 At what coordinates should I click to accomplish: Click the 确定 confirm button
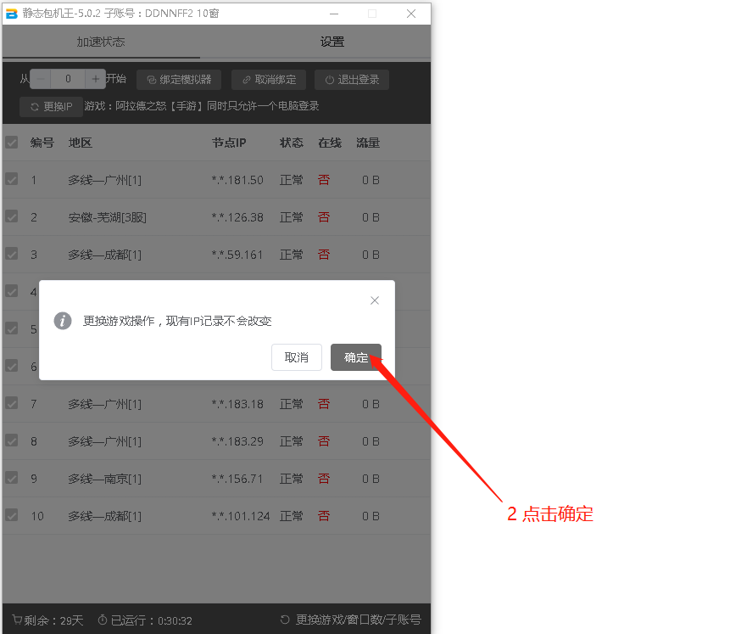point(356,357)
